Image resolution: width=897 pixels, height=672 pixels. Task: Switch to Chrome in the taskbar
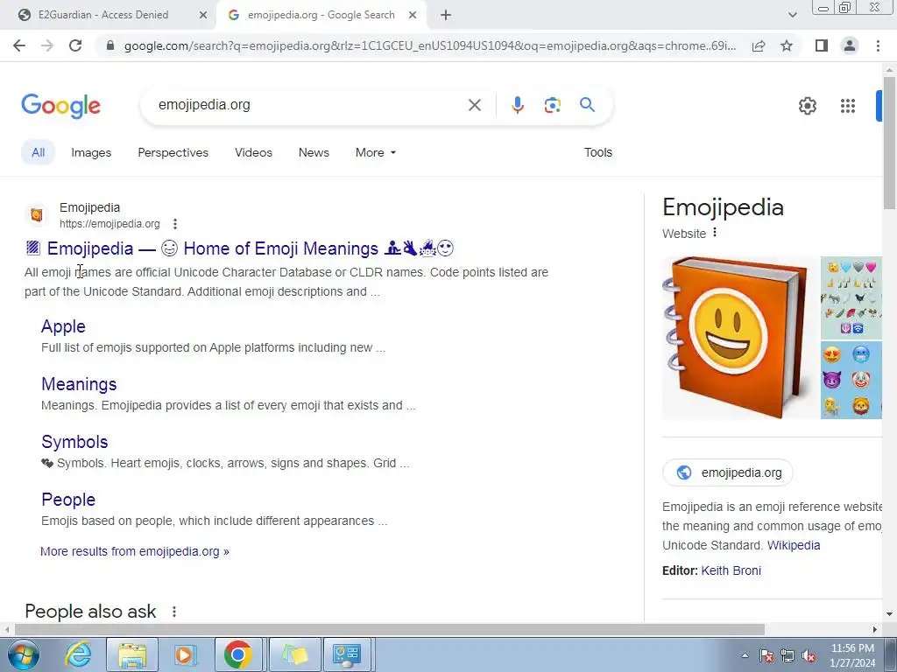click(x=238, y=654)
